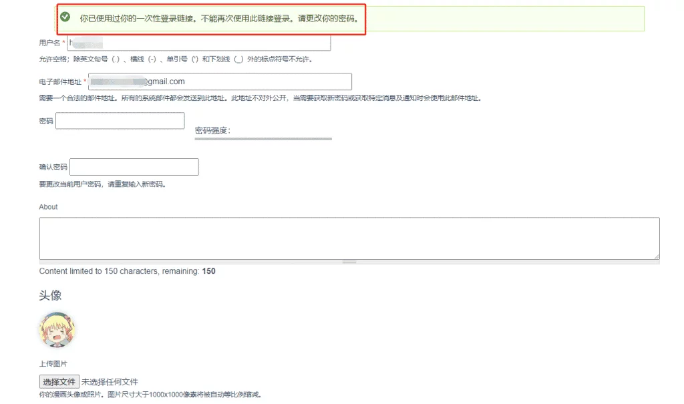Click the 头像 section heading

[x=51, y=296]
